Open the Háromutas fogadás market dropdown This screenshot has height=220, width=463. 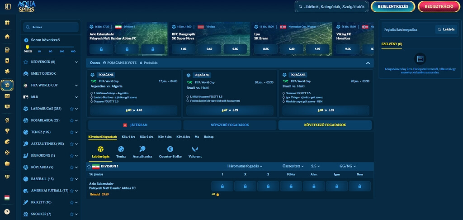coord(245,166)
